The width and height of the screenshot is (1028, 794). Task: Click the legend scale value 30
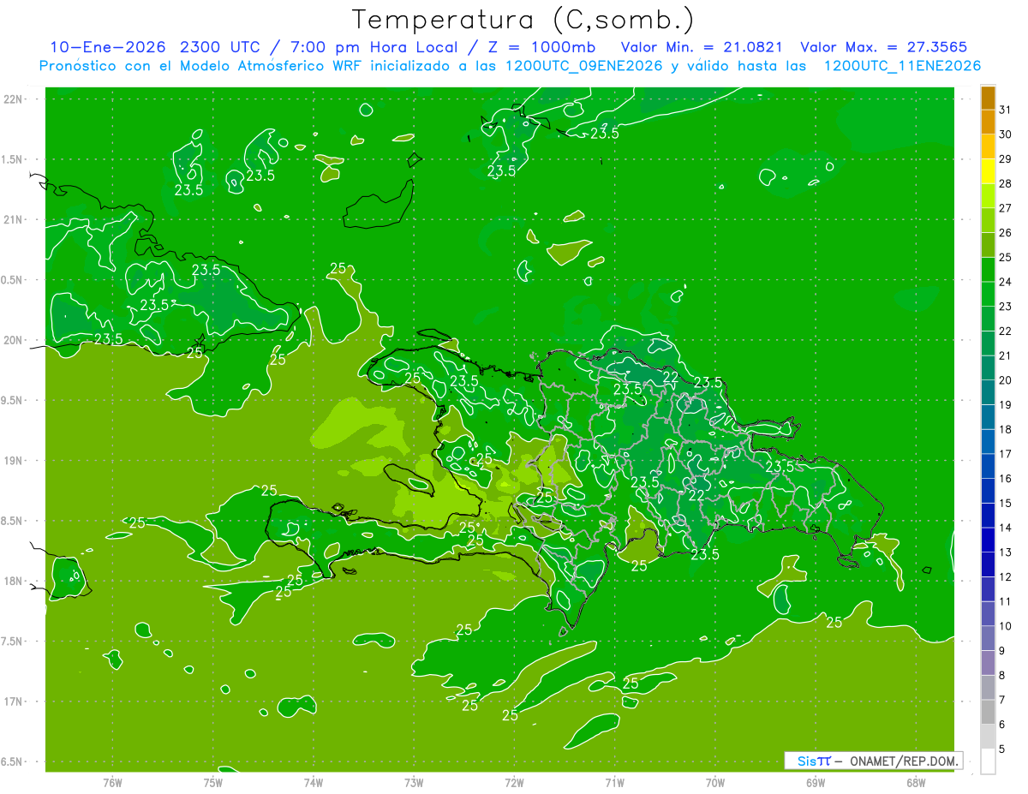1005,134
